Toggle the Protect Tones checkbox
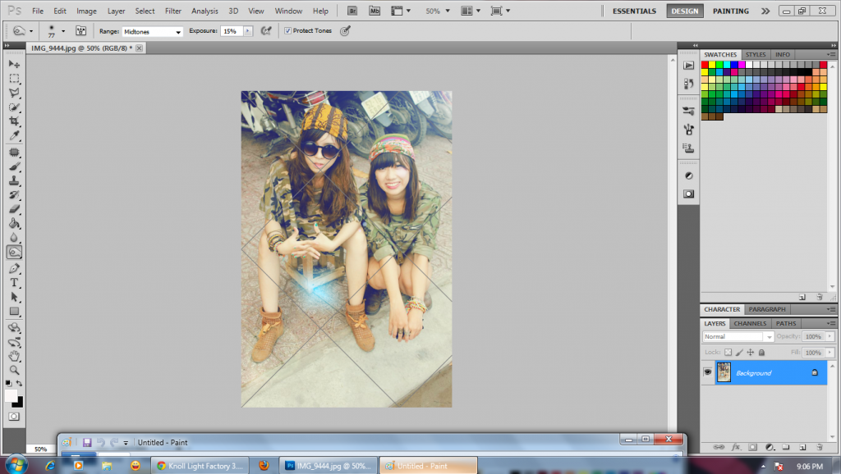841x474 pixels. (288, 31)
